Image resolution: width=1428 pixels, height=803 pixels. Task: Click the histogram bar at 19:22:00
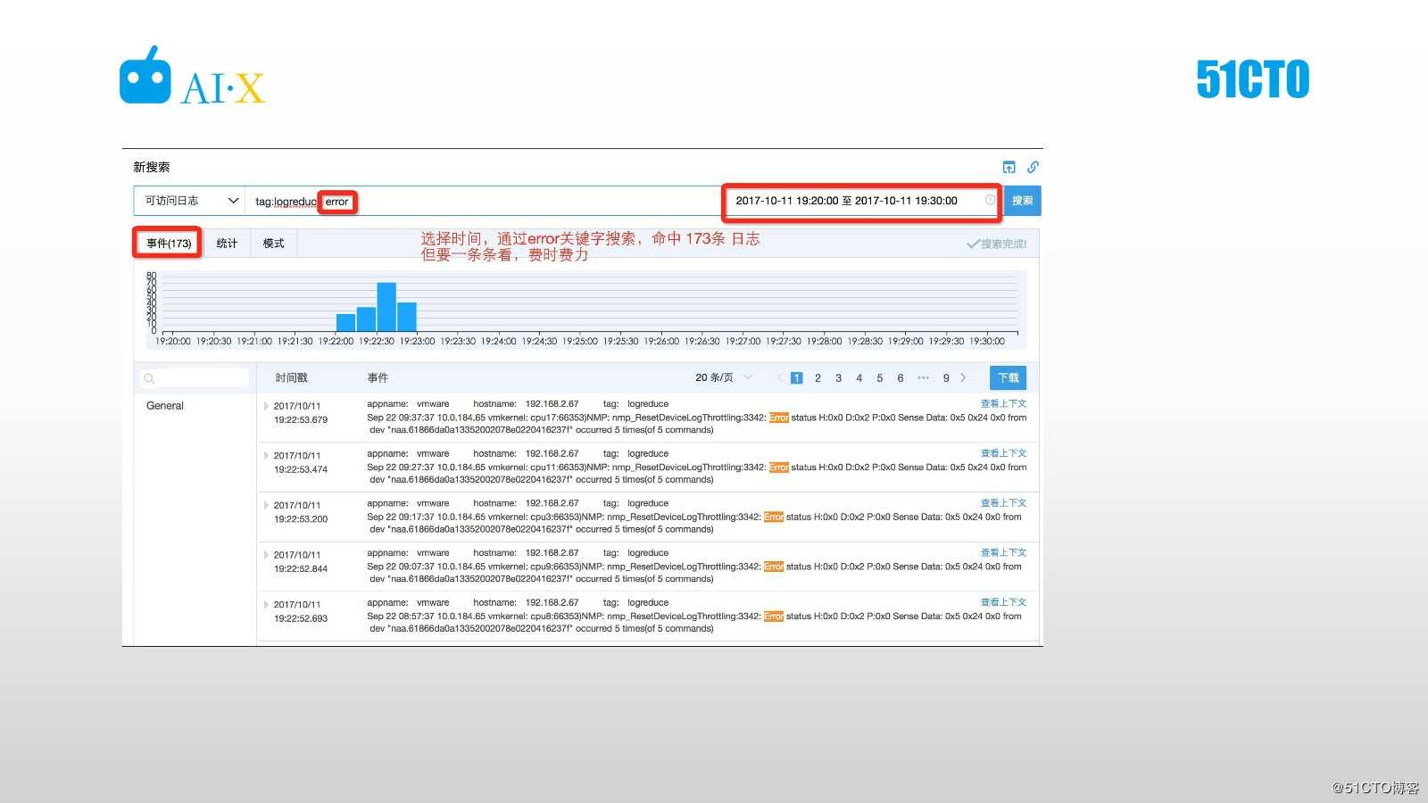click(345, 323)
